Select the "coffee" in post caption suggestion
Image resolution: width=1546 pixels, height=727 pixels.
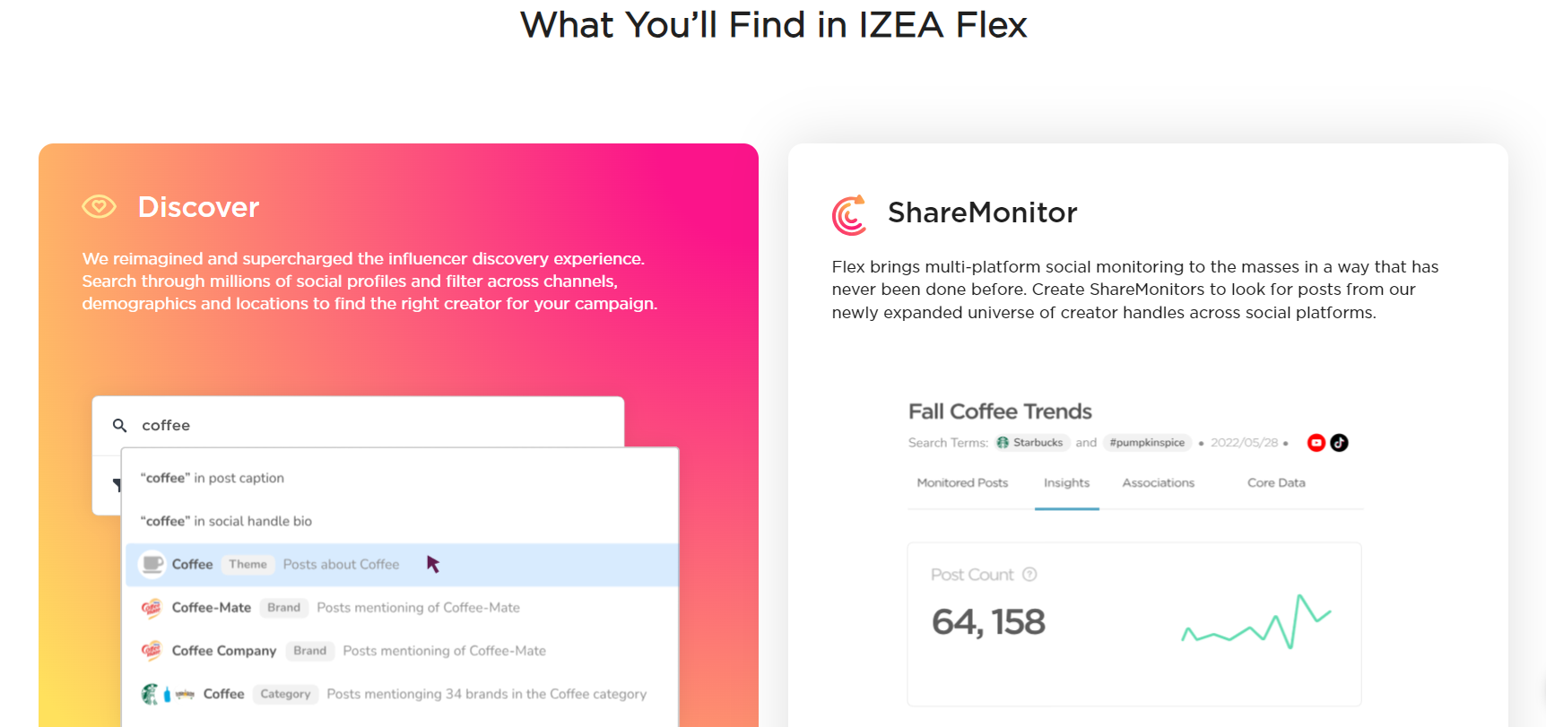213,477
